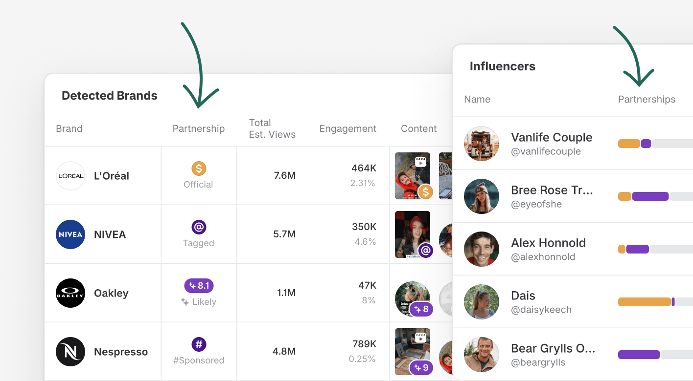Click the Content column header
Image resolution: width=693 pixels, height=381 pixels.
[x=418, y=128]
